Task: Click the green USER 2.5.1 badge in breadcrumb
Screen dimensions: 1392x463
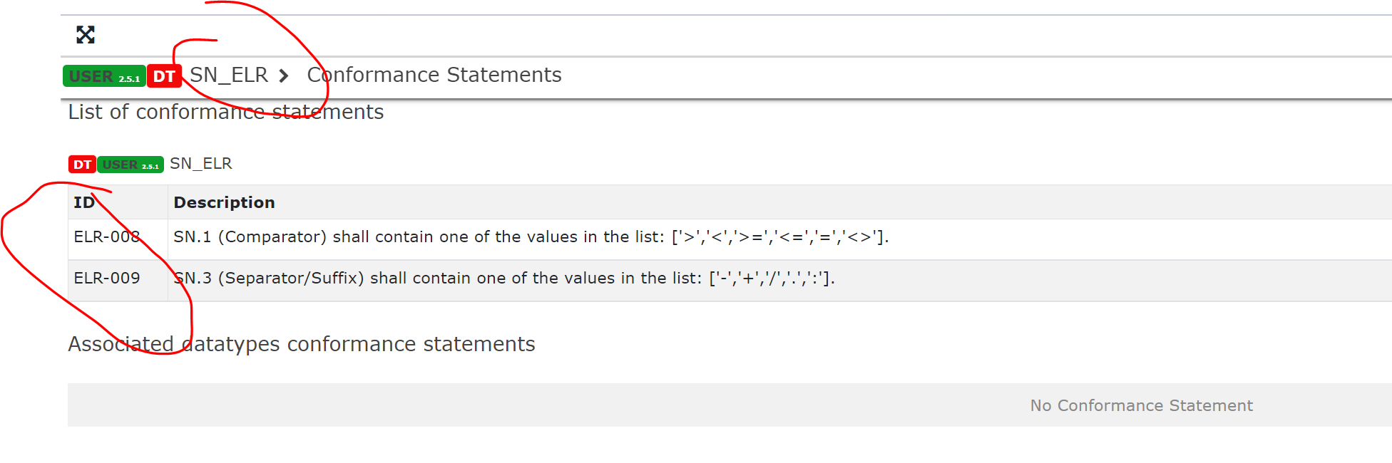Action: (x=104, y=76)
